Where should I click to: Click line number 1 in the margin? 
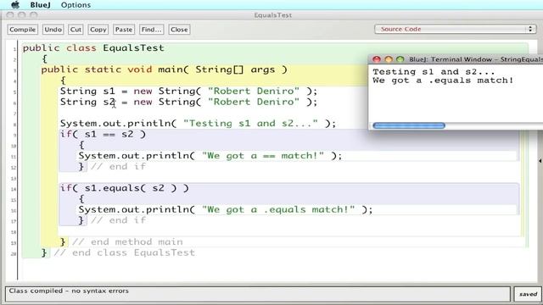coord(14,49)
